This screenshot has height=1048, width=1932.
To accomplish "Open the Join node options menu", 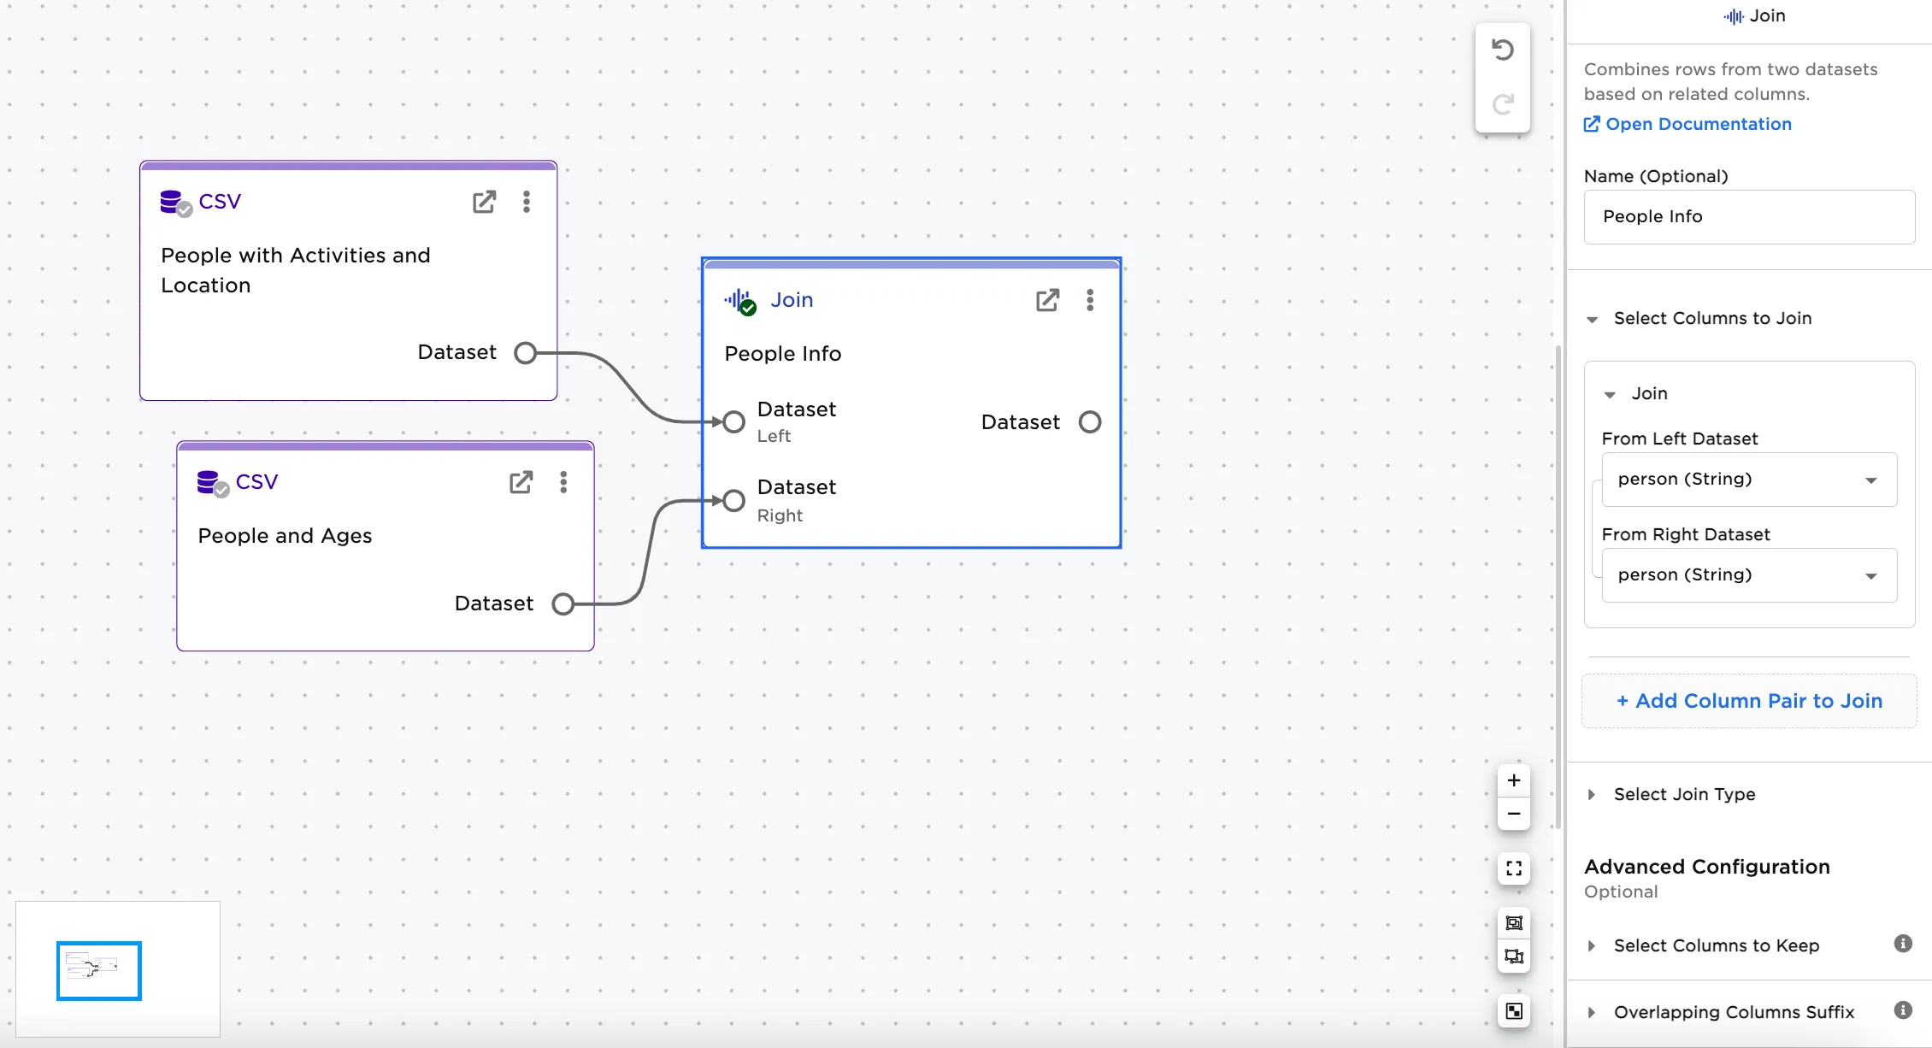I will tap(1090, 300).
